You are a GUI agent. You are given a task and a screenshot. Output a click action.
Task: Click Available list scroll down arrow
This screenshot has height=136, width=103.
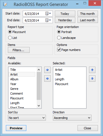39,106
